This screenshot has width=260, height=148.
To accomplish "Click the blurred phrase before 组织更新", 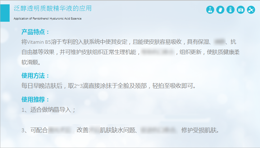I will pos(157,52).
